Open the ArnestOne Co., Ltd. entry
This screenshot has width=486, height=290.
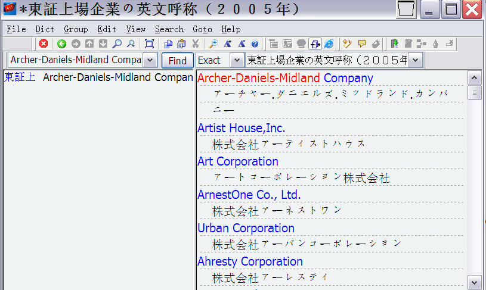249,195
